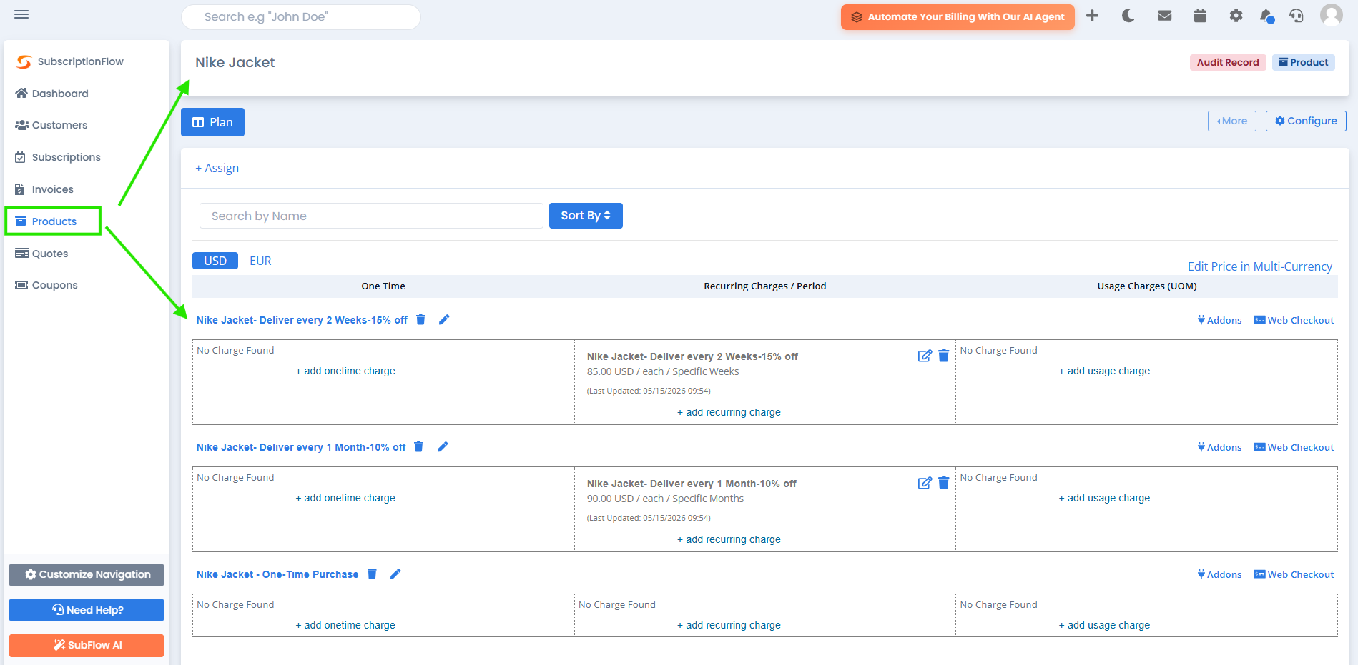
Task: Add onetime charge to 1 Month plan
Action: click(x=345, y=498)
